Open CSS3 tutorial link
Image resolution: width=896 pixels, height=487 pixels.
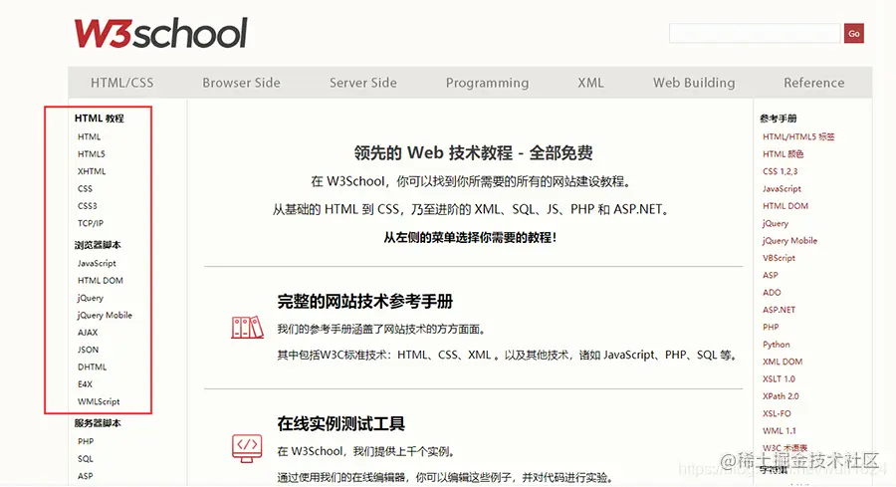(88, 206)
